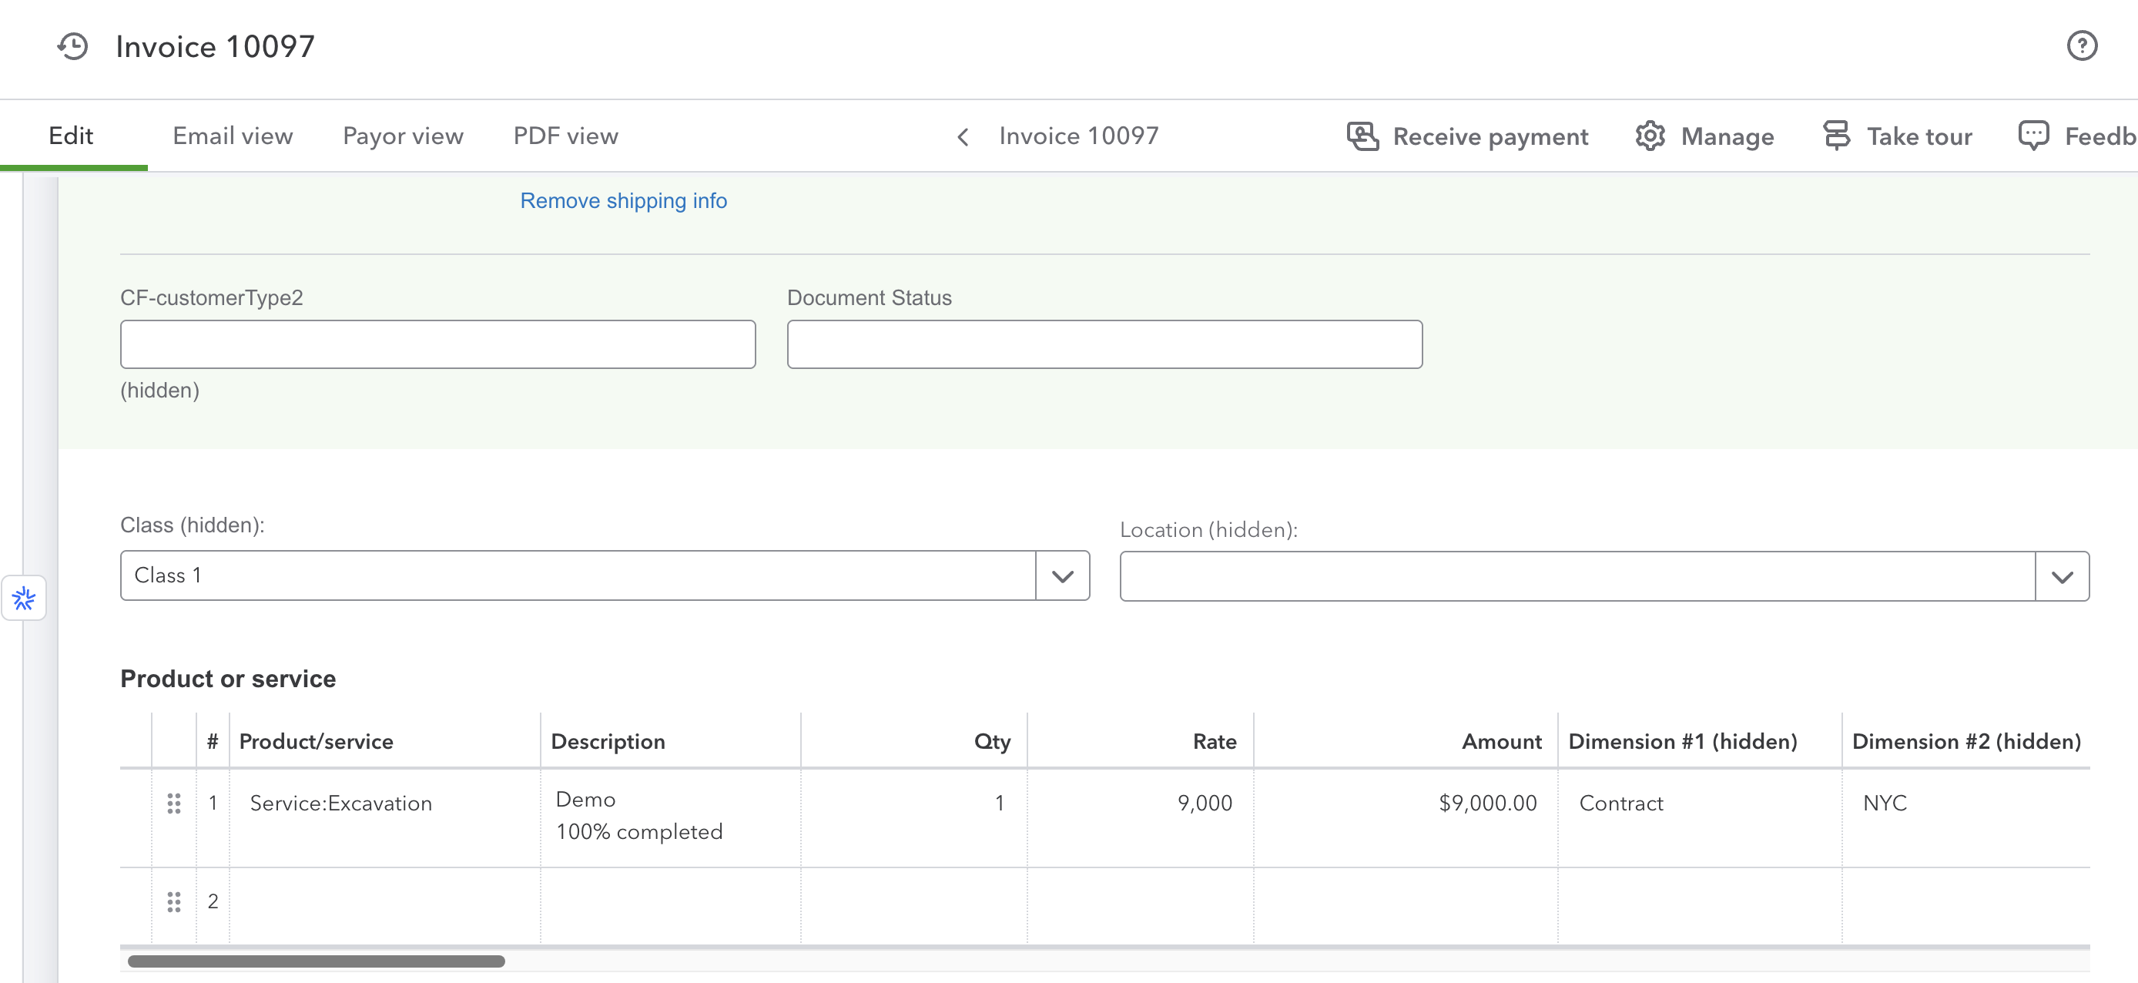This screenshot has height=983, width=2138.
Task: Click the Document Status input field
Action: click(x=1104, y=344)
